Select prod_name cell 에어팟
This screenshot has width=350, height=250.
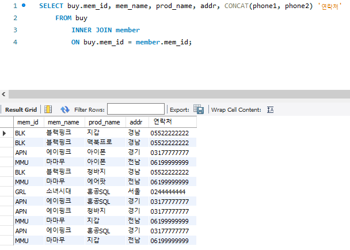point(105,181)
